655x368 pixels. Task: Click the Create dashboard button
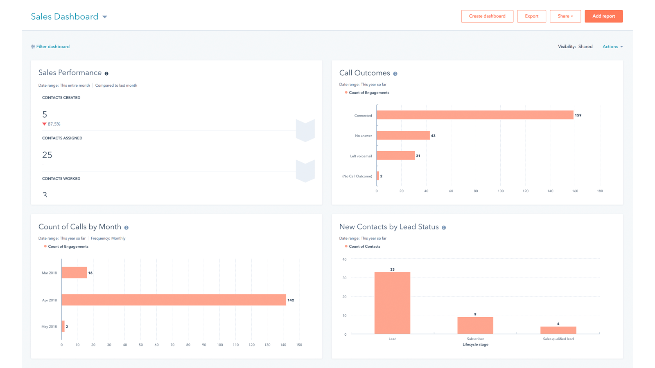487,16
